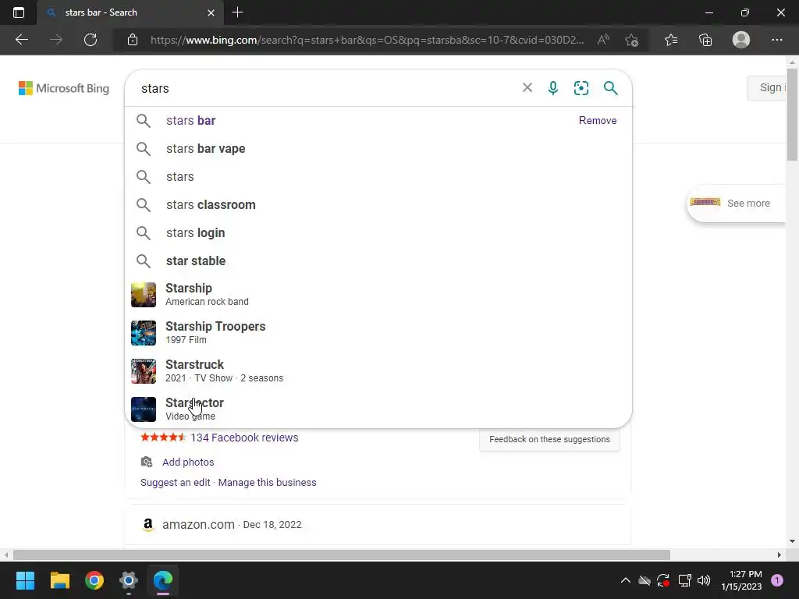The width and height of the screenshot is (799, 599).
Task: Open Edge Settings and more menu
Action: (776, 40)
